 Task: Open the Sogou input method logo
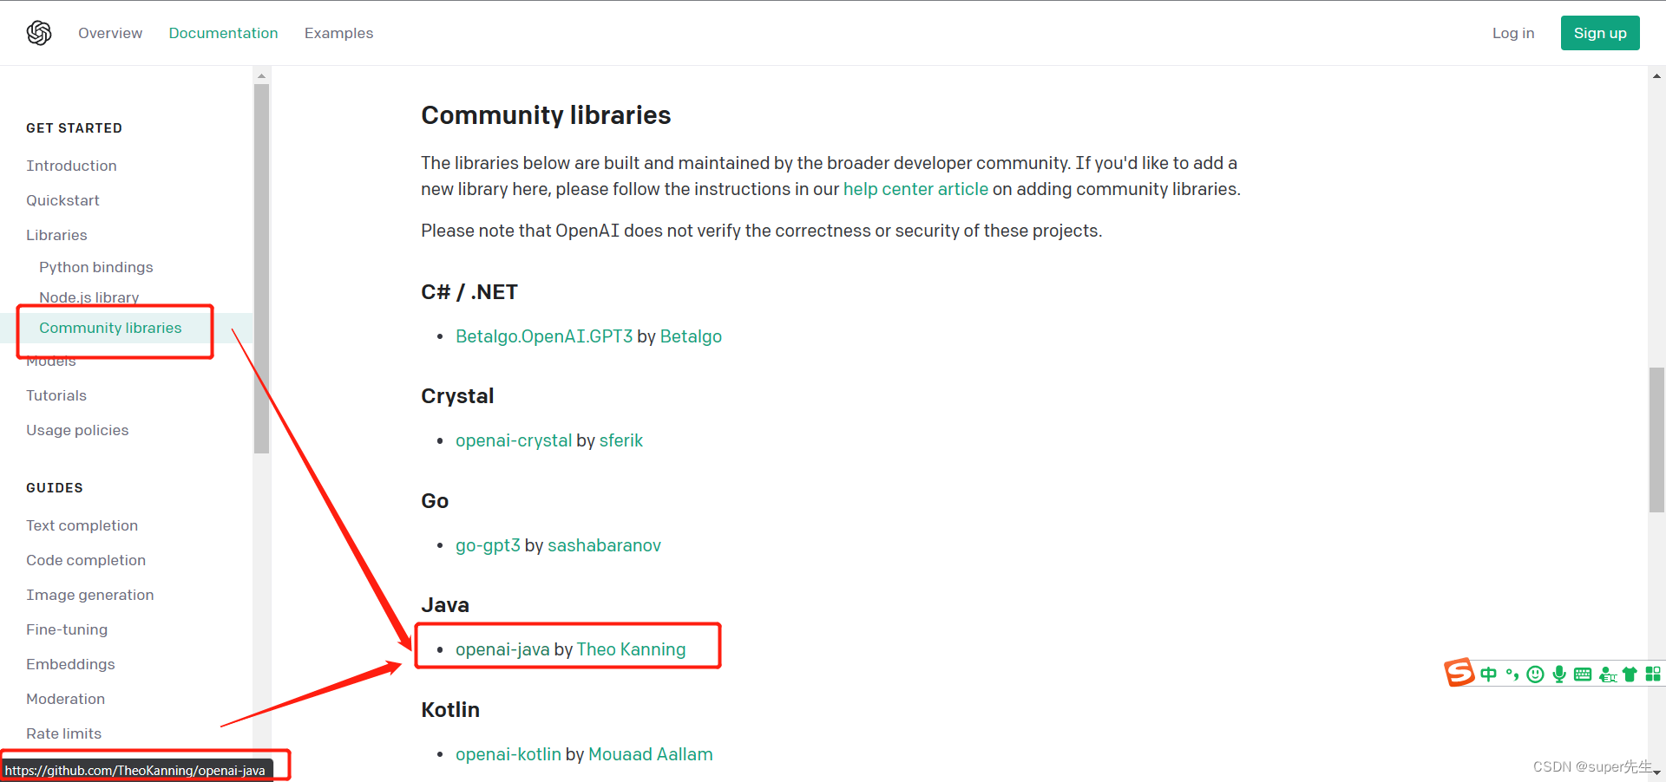(x=1459, y=673)
